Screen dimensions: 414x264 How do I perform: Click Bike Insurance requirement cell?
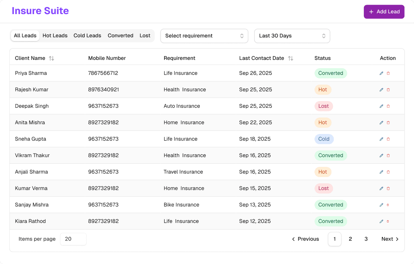[181, 205]
